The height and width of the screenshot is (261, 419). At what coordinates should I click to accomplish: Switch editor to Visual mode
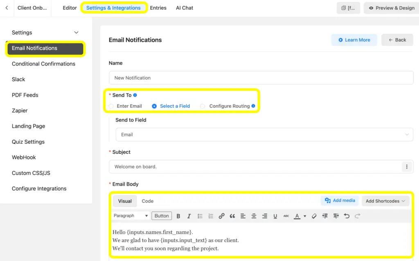(x=125, y=201)
